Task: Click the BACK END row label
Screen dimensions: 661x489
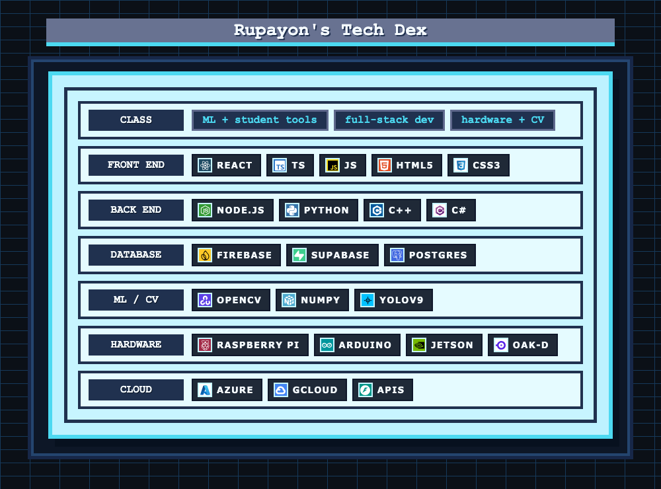Action: click(x=136, y=210)
